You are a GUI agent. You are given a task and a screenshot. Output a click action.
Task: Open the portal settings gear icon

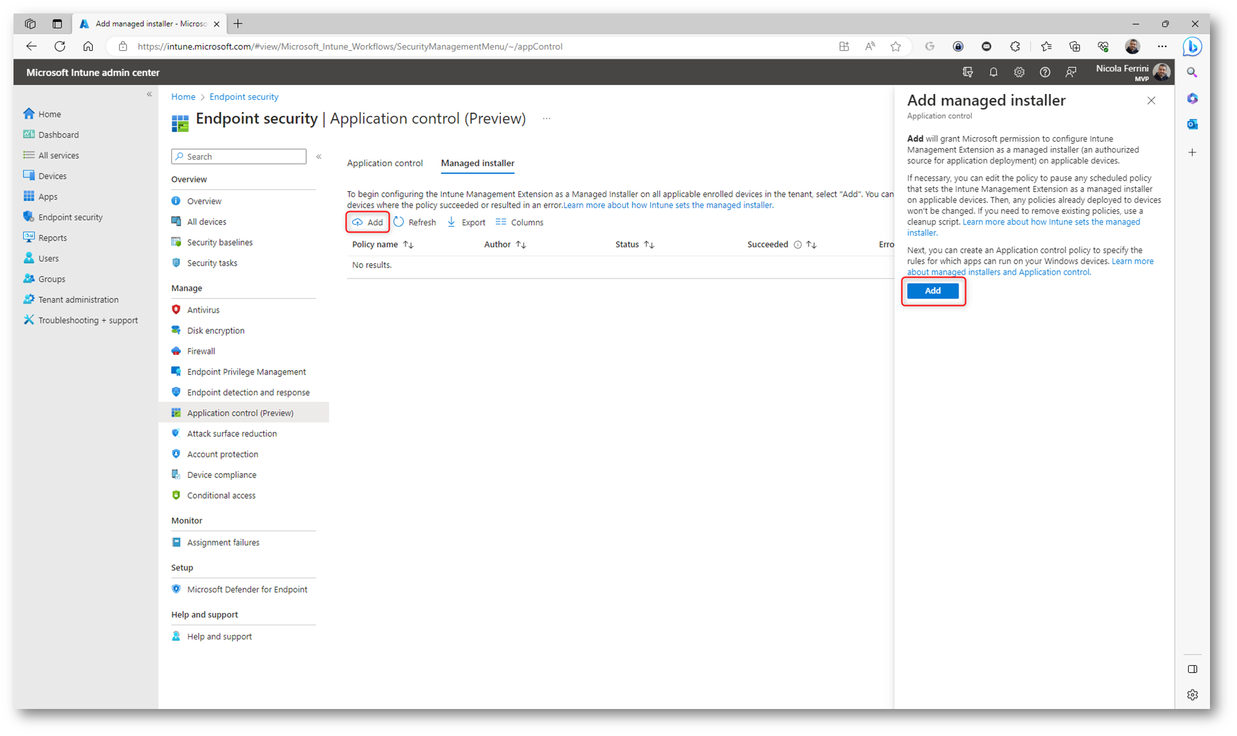coord(1019,73)
